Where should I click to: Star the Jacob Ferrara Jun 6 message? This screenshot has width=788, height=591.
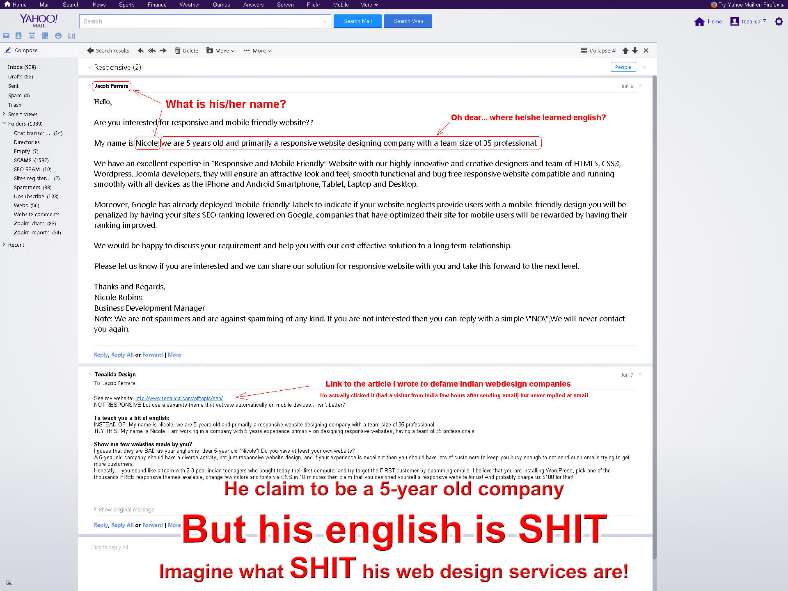coord(640,86)
